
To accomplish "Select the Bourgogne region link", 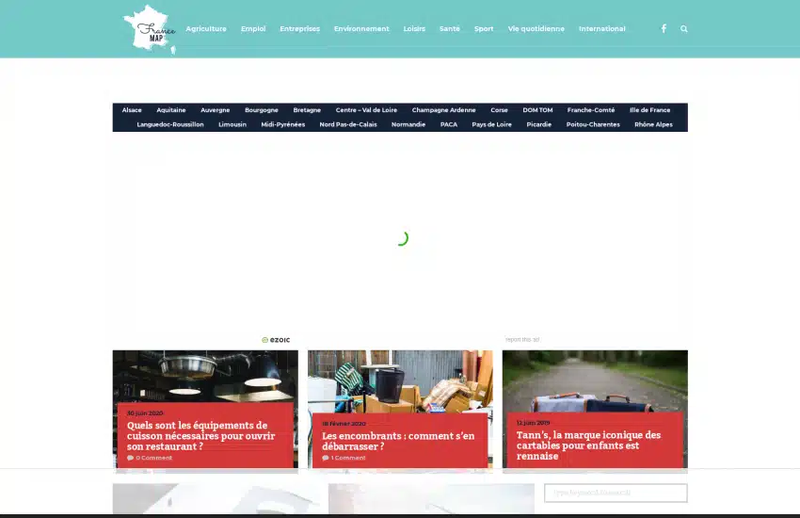I will tap(262, 110).
